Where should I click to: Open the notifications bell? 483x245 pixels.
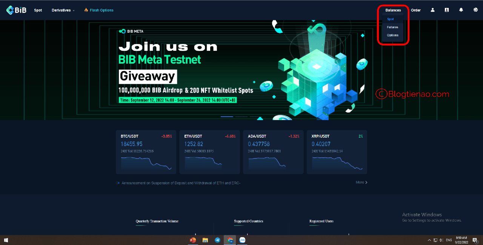coord(461,10)
